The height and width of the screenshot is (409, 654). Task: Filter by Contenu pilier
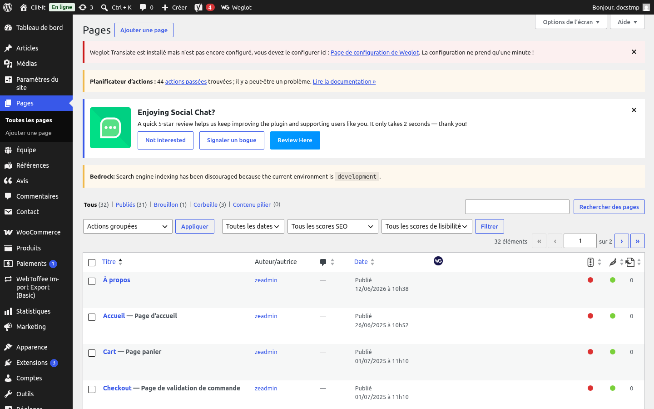point(252,205)
